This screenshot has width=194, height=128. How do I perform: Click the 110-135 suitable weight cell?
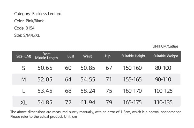[x=163, y=102]
